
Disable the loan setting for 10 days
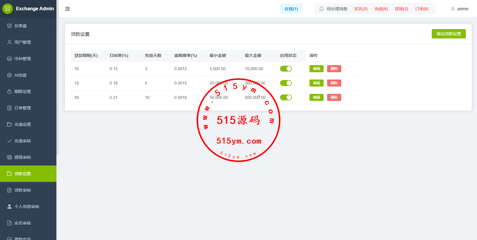(286, 69)
